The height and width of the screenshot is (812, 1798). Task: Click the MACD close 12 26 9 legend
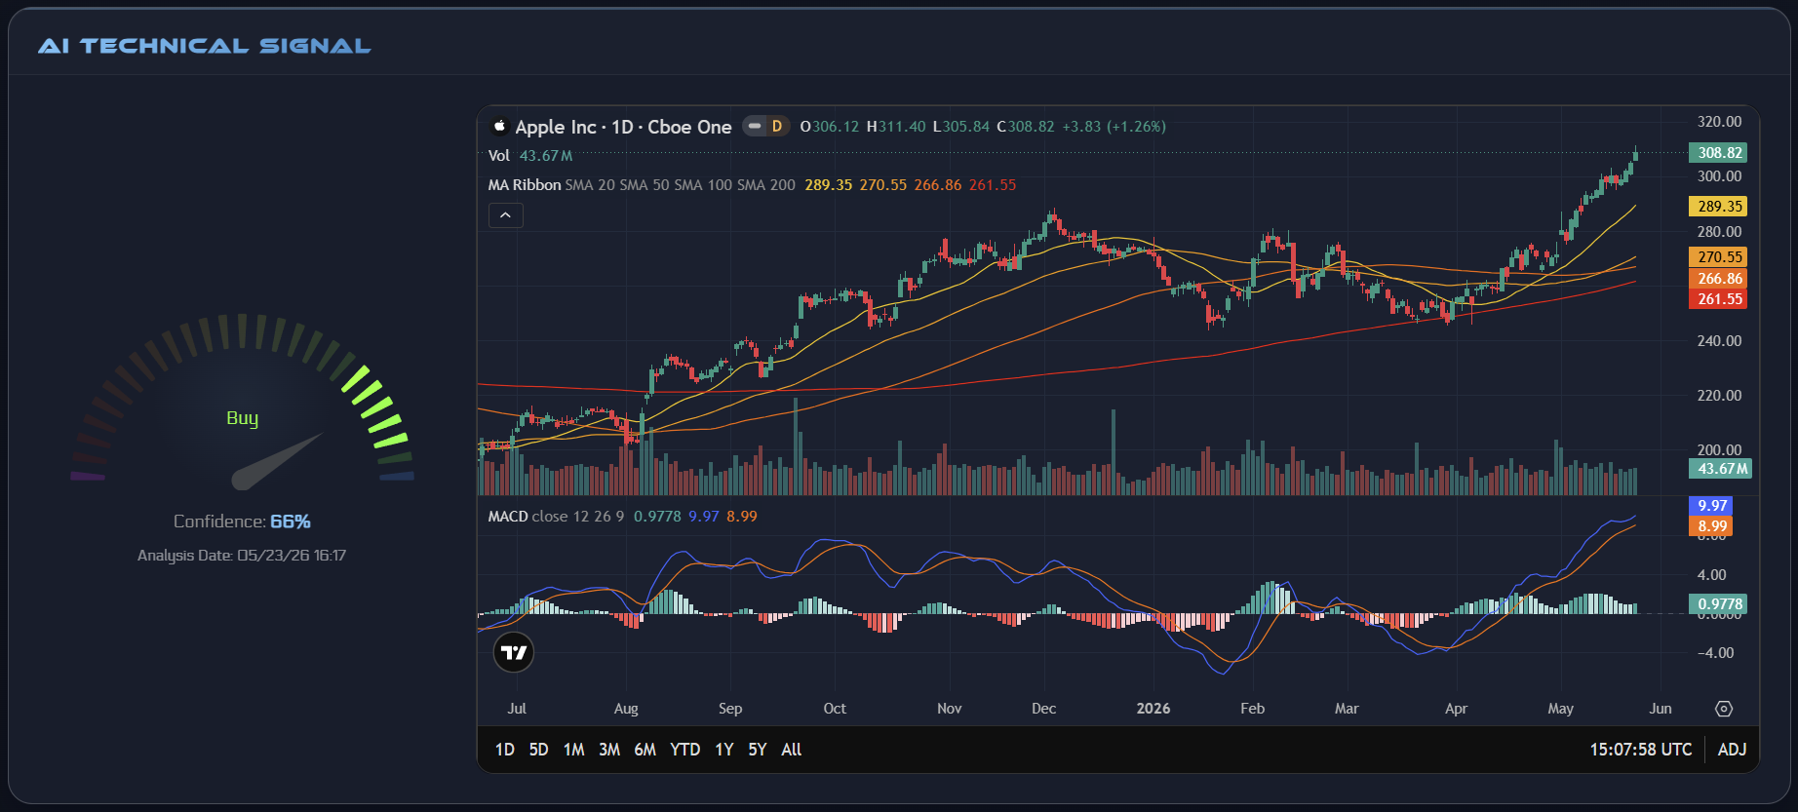tap(556, 517)
